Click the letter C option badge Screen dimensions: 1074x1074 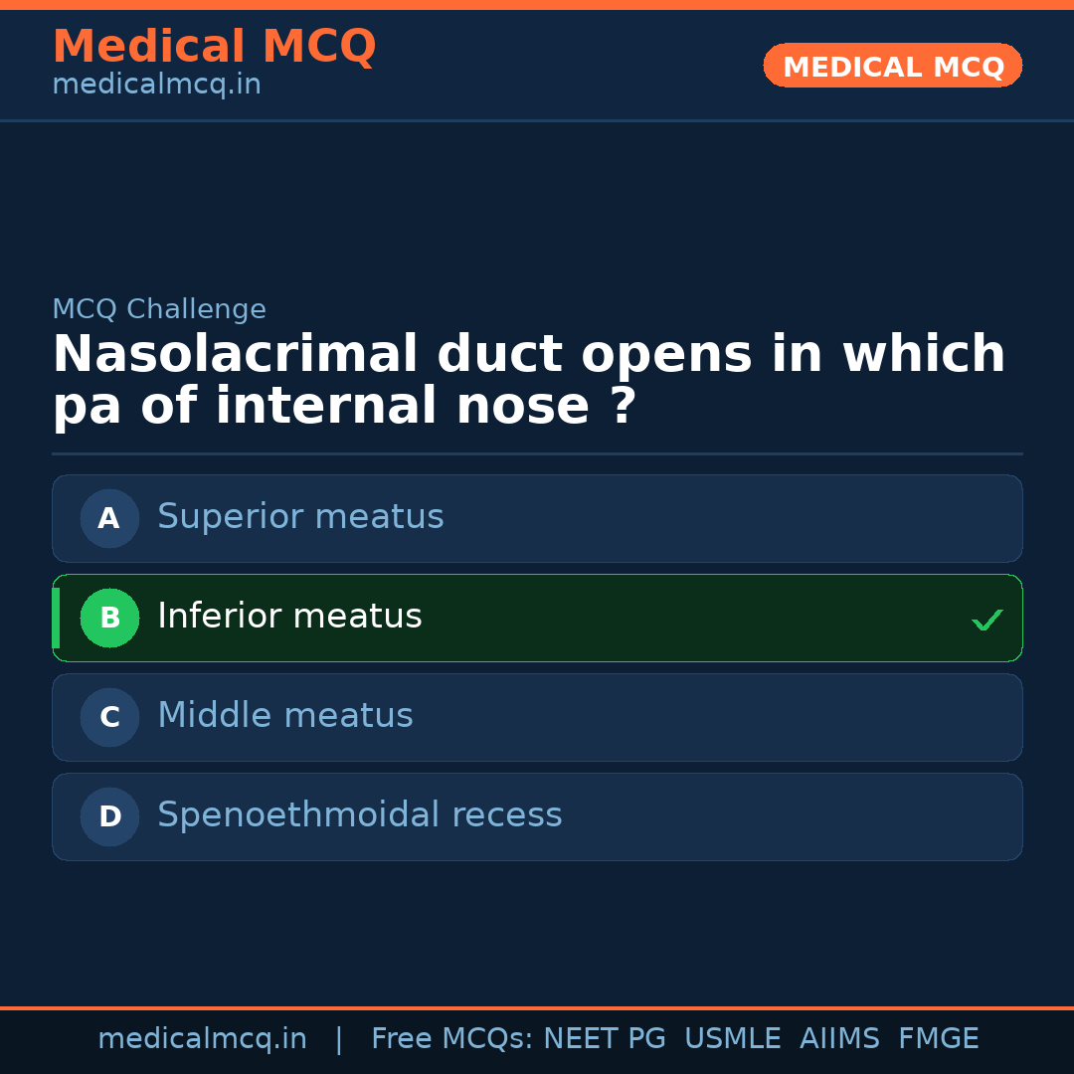[109, 717]
